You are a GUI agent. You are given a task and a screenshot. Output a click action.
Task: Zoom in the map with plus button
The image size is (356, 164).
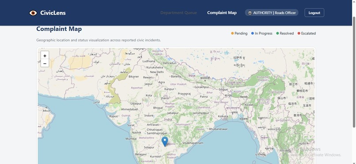pyautogui.click(x=45, y=56)
